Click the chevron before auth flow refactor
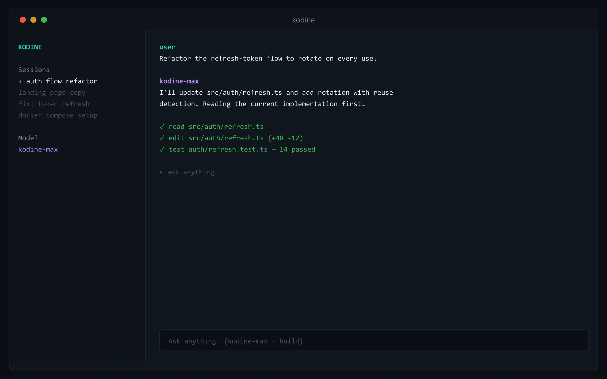The height and width of the screenshot is (379, 607). pyautogui.click(x=20, y=81)
